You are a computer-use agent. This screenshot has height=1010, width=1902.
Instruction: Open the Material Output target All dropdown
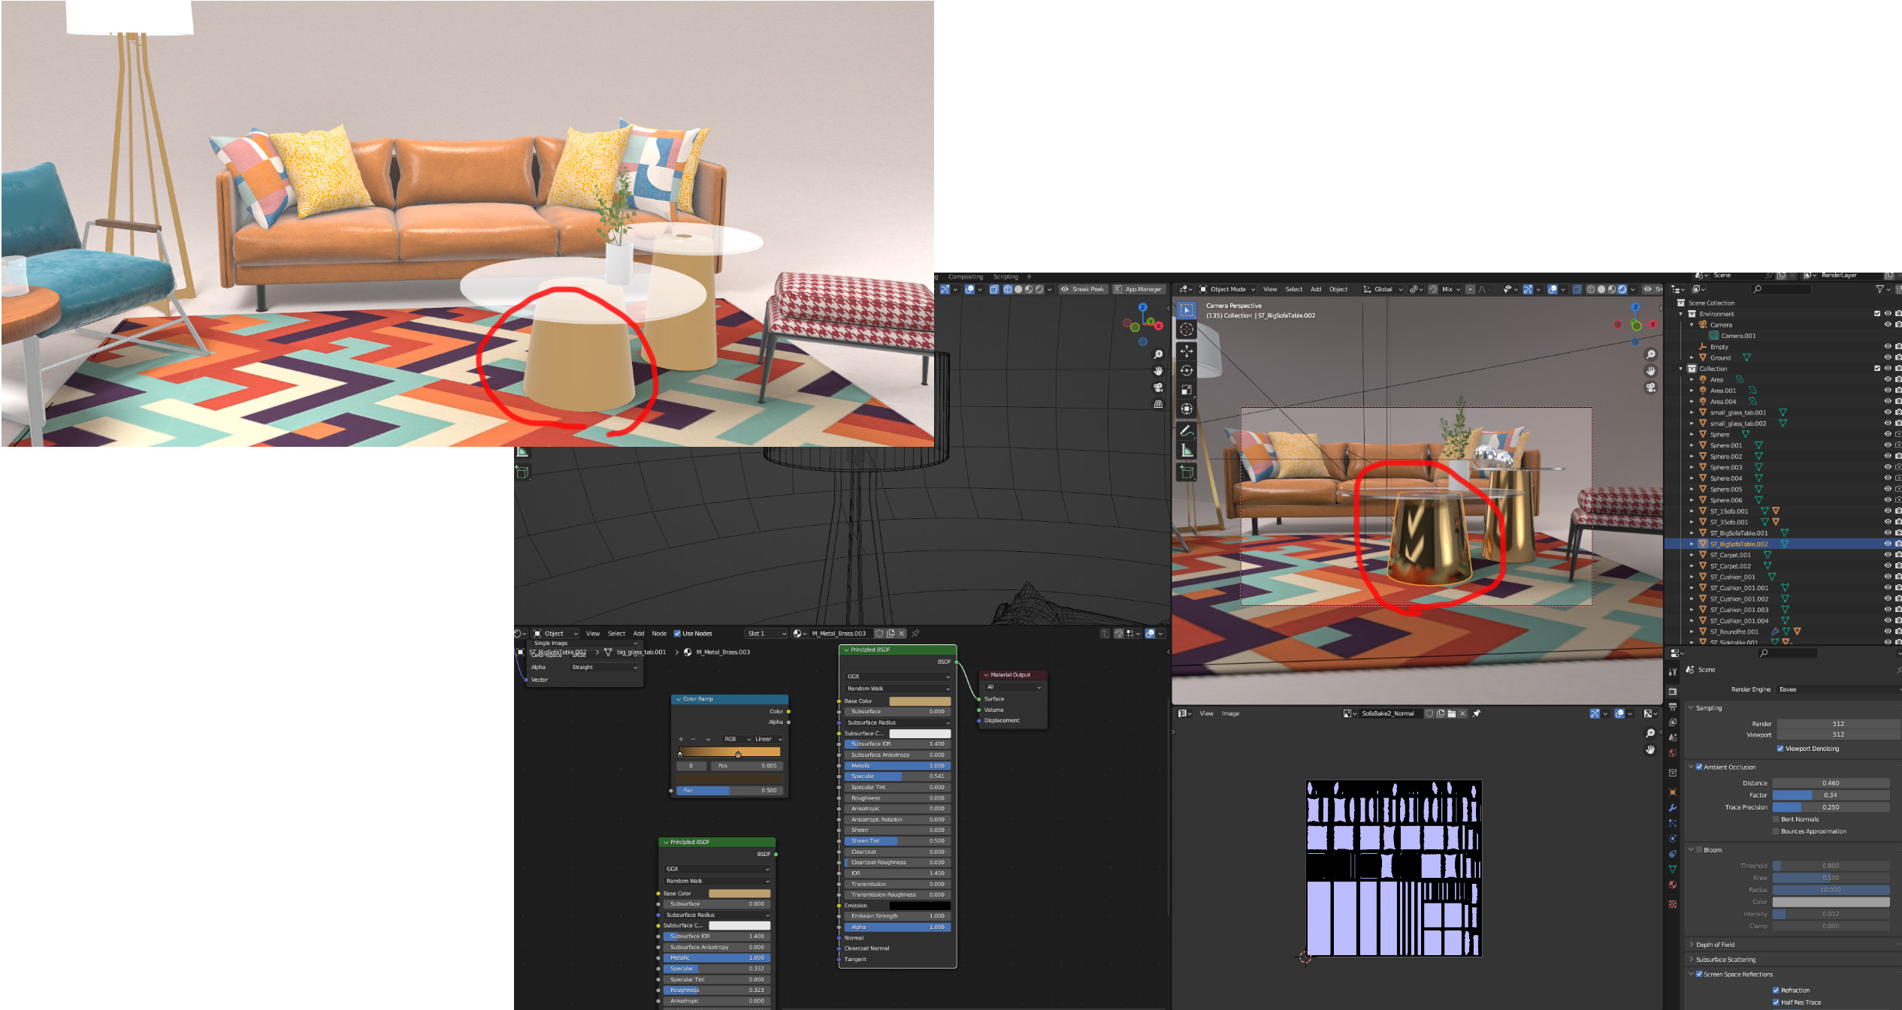(1014, 687)
